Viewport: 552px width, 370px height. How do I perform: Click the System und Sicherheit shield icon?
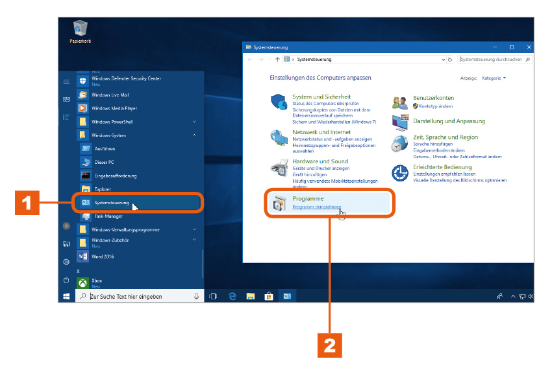point(279,102)
